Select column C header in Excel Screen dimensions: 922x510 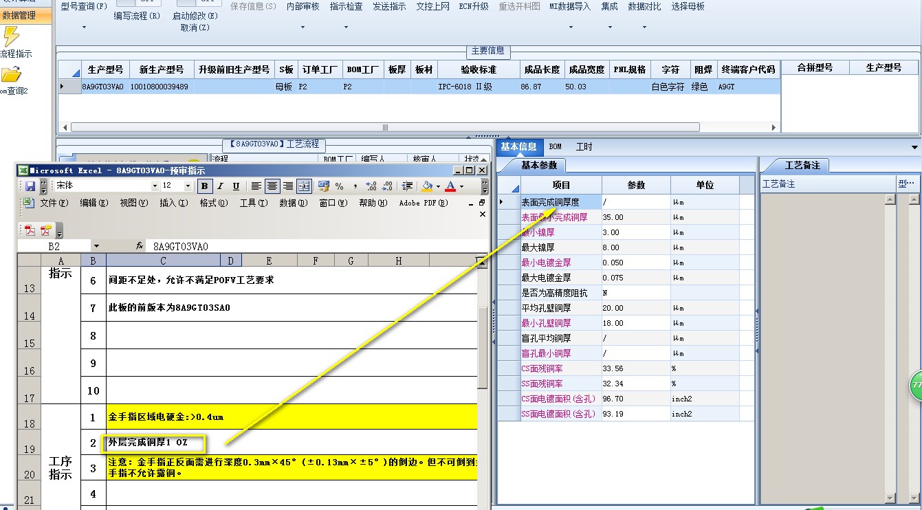click(163, 260)
